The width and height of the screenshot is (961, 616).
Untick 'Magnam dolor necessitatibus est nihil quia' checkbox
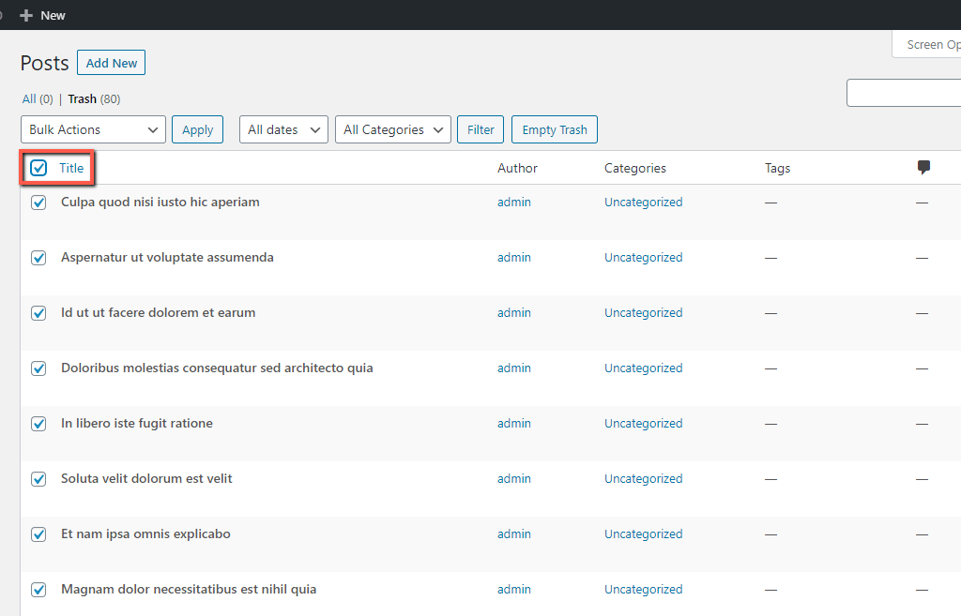coord(38,590)
